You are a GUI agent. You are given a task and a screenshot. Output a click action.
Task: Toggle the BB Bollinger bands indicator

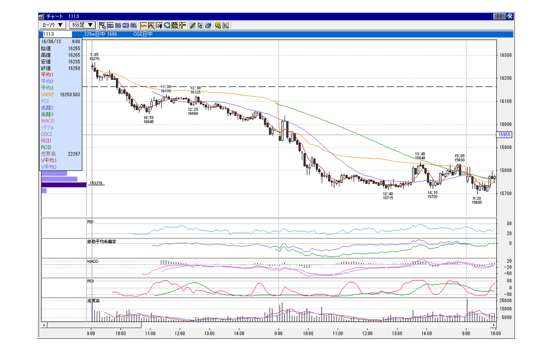[118, 25]
